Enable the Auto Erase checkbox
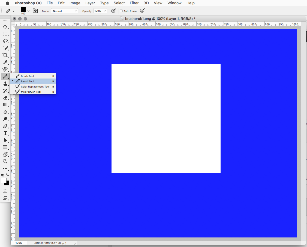 tap(121, 11)
